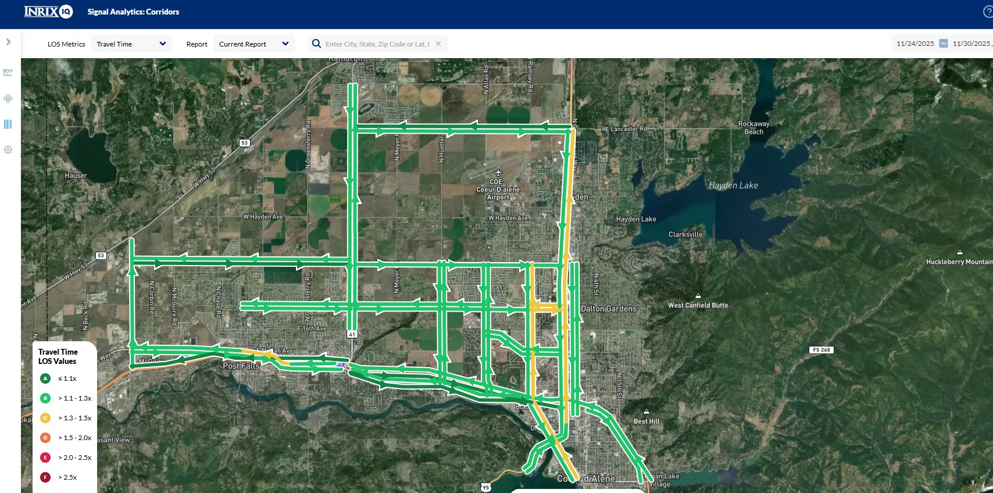Click the LOS F dark red swatch
Image resolution: width=993 pixels, height=493 pixels.
(45, 477)
